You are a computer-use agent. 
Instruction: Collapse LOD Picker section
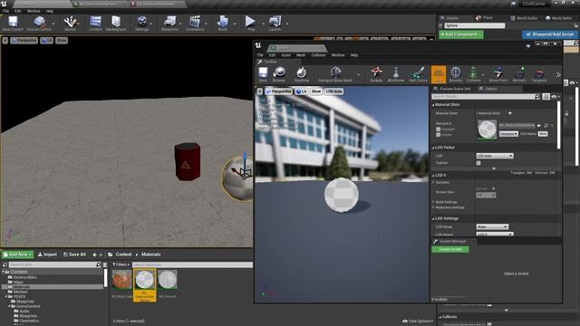[x=433, y=148]
